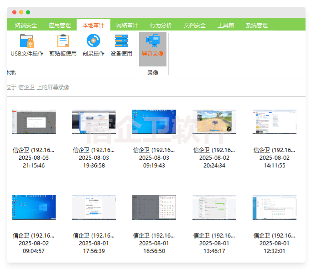
Task: Open the 应用管理 tab
Action: 60,25
